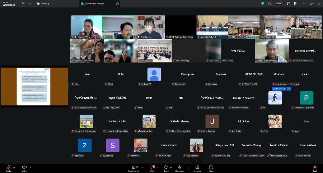Viewport: 323px width, 173px height.
Task: Select the EDBA host video tile
Action: (x=86, y=27)
